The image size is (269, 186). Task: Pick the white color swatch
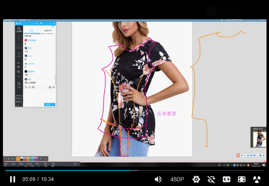(x=21, y=158)
